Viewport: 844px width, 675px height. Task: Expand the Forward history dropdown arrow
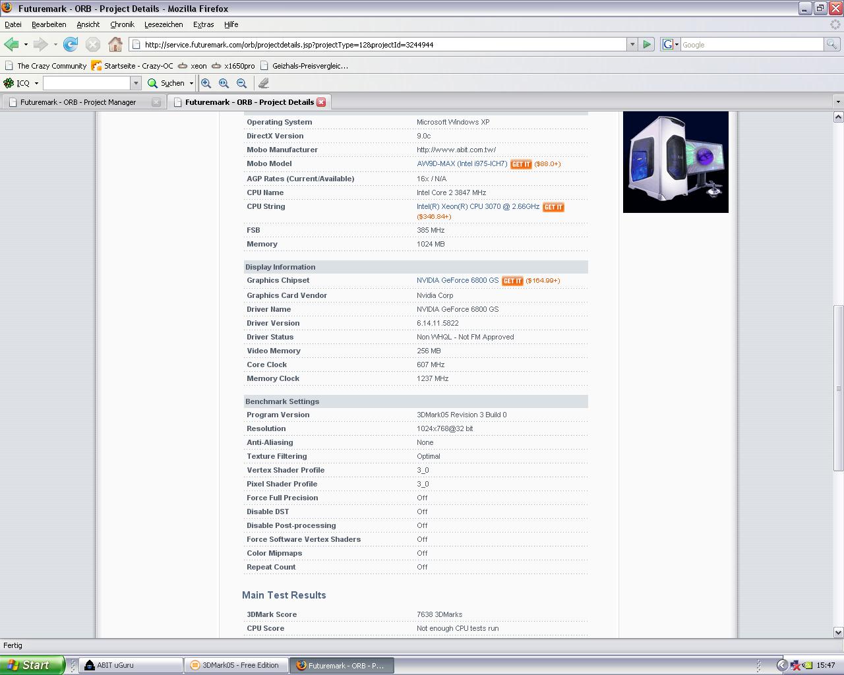[55, 44]
